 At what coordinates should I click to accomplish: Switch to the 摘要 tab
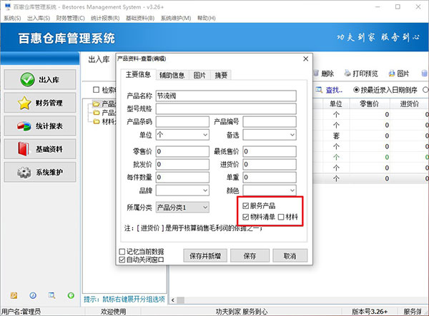point(221,76)
